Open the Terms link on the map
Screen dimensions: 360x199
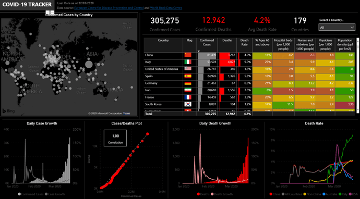[x=126, y=113]
